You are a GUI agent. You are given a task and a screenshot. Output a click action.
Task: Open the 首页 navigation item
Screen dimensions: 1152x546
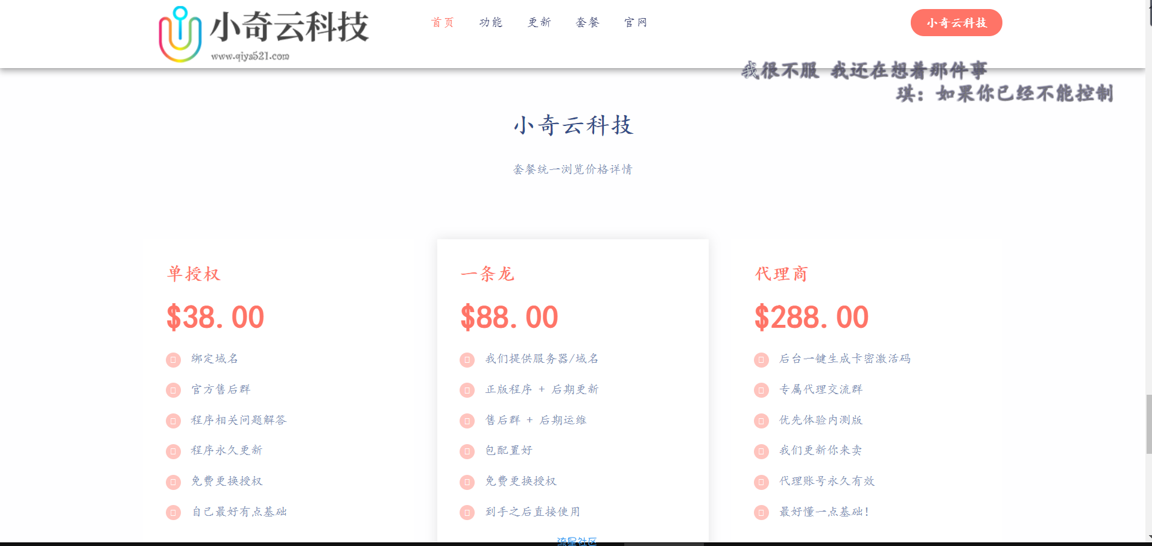pos(443,22)
